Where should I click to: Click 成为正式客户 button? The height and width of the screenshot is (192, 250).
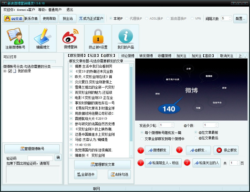(x=91, y=19)
